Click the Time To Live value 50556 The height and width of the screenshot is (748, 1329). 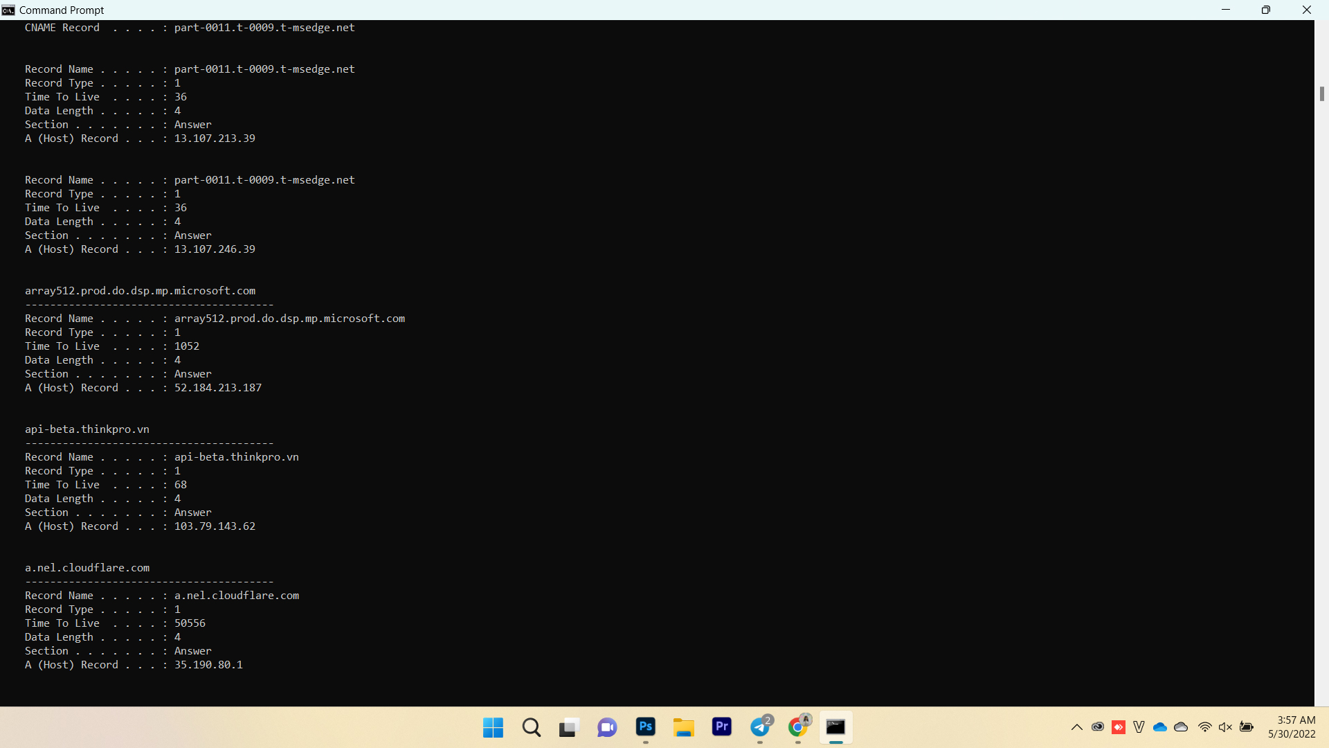190,623
